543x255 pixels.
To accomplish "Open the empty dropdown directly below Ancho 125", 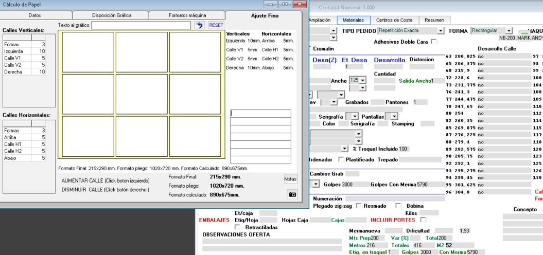I will point(362,88).
